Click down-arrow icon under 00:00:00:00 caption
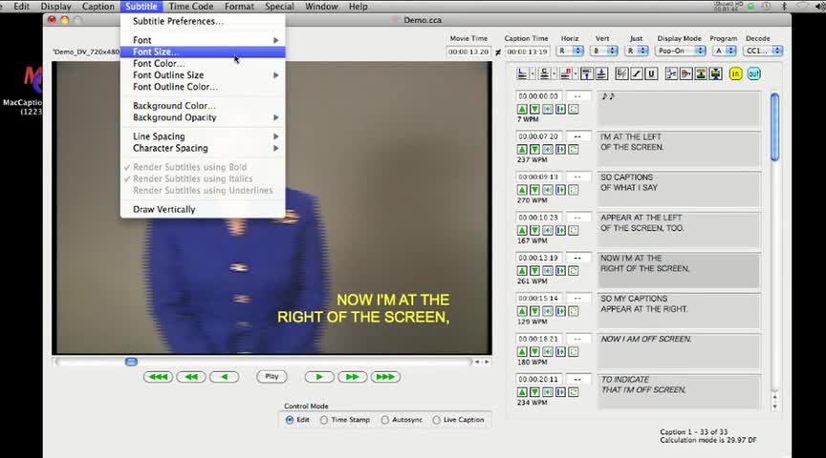This screenshot has width=826, height=458. (534, 109)
